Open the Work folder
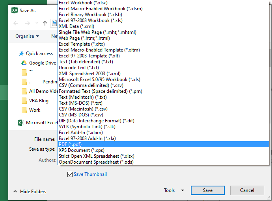 tap(35, 110)
